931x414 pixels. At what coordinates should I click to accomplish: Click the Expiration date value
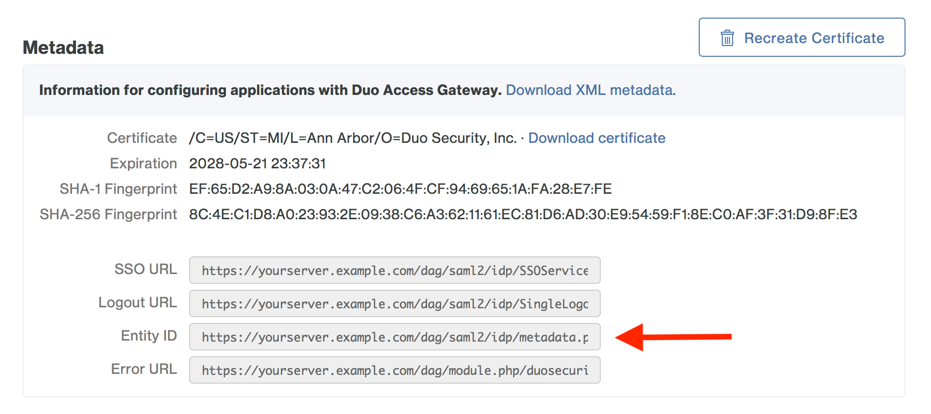(258, 163)
